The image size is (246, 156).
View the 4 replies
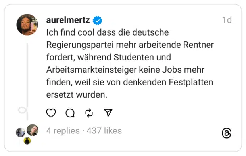(x=63, y=131)
